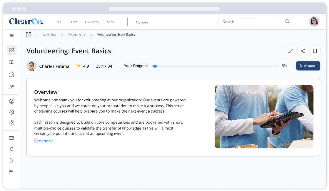The image size is (329, 191).
Task: Click the page title Volunteering: Event Basics
Action: click(x=69, y=51)
